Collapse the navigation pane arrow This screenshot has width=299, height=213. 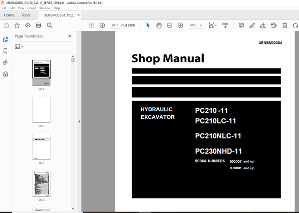tap(79, 121)
